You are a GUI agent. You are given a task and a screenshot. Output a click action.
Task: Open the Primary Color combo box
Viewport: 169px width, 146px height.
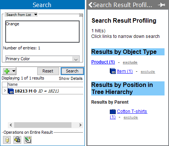pyautogui.click(x=42, y=59)
